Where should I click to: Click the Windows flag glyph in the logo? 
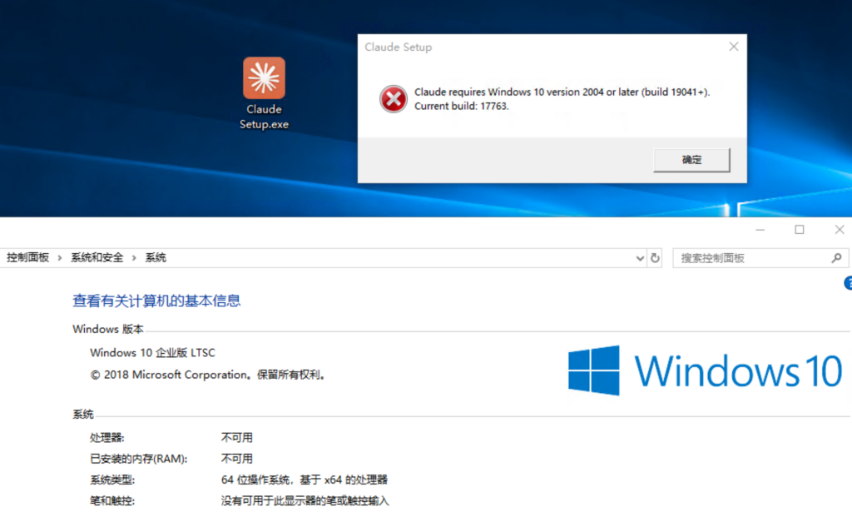592,370
